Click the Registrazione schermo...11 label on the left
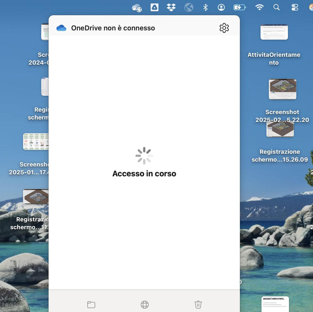The width and height of the screenshot is (313, 312). tap(29, 223)
